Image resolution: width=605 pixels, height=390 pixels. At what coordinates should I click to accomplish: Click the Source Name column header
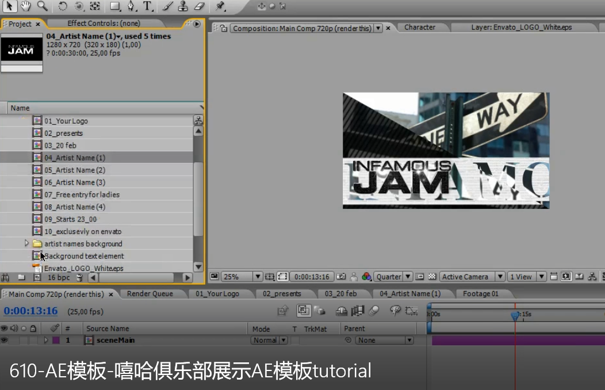[108, 328]
